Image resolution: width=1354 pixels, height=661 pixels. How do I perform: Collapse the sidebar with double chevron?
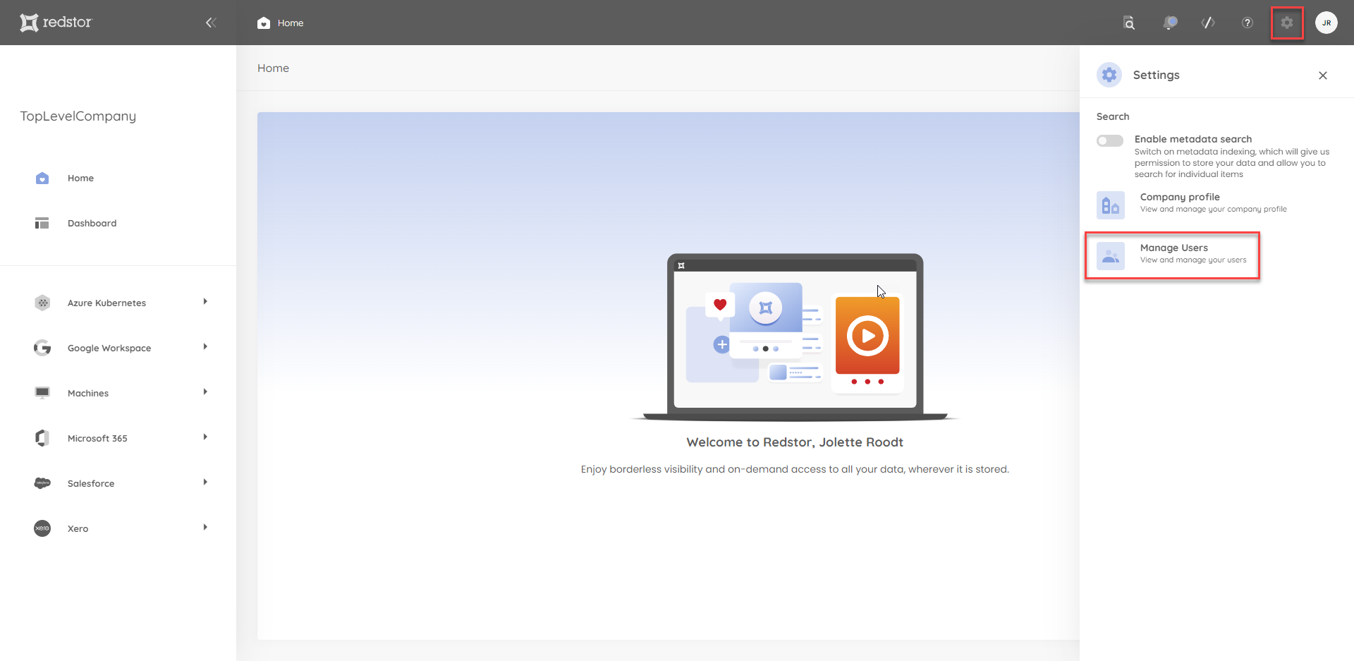[210, 23]
